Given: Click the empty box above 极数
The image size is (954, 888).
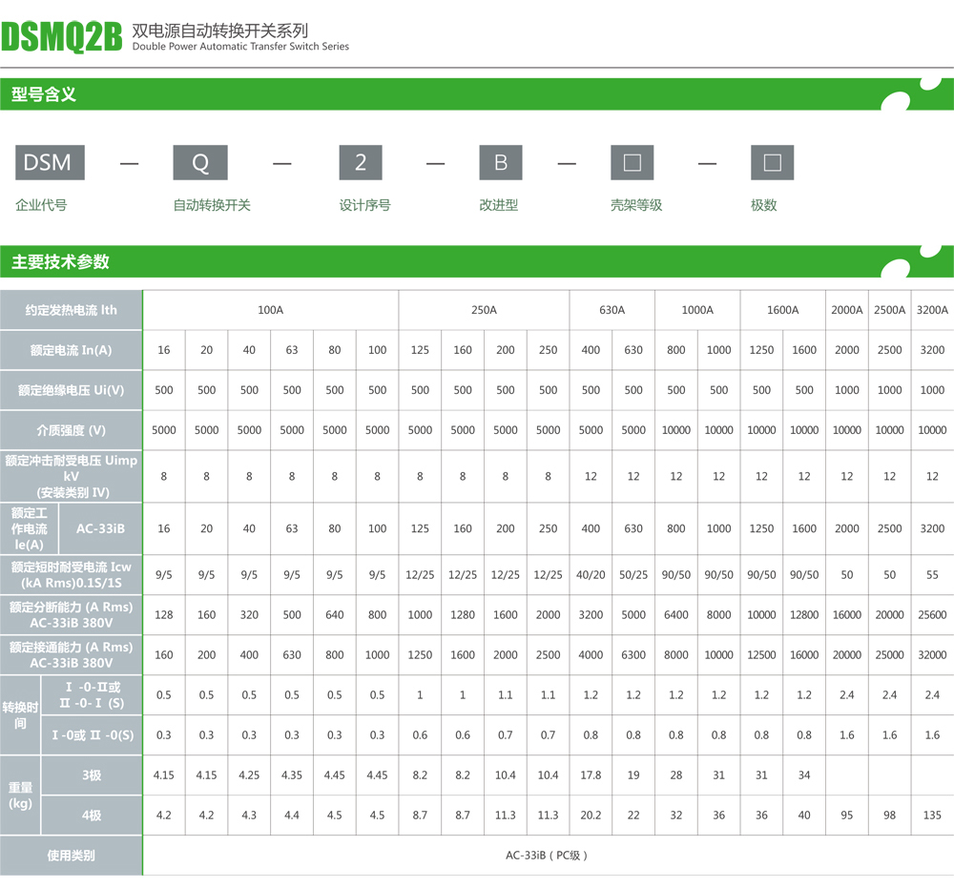Looking at the screenshot, I should 772,162.
